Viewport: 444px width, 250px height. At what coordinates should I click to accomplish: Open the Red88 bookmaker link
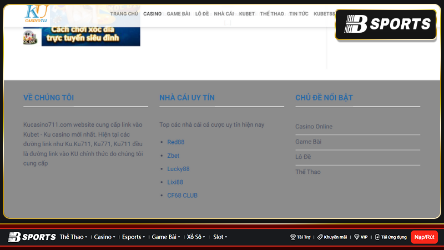pyautogui.click(x=175, y=142)
